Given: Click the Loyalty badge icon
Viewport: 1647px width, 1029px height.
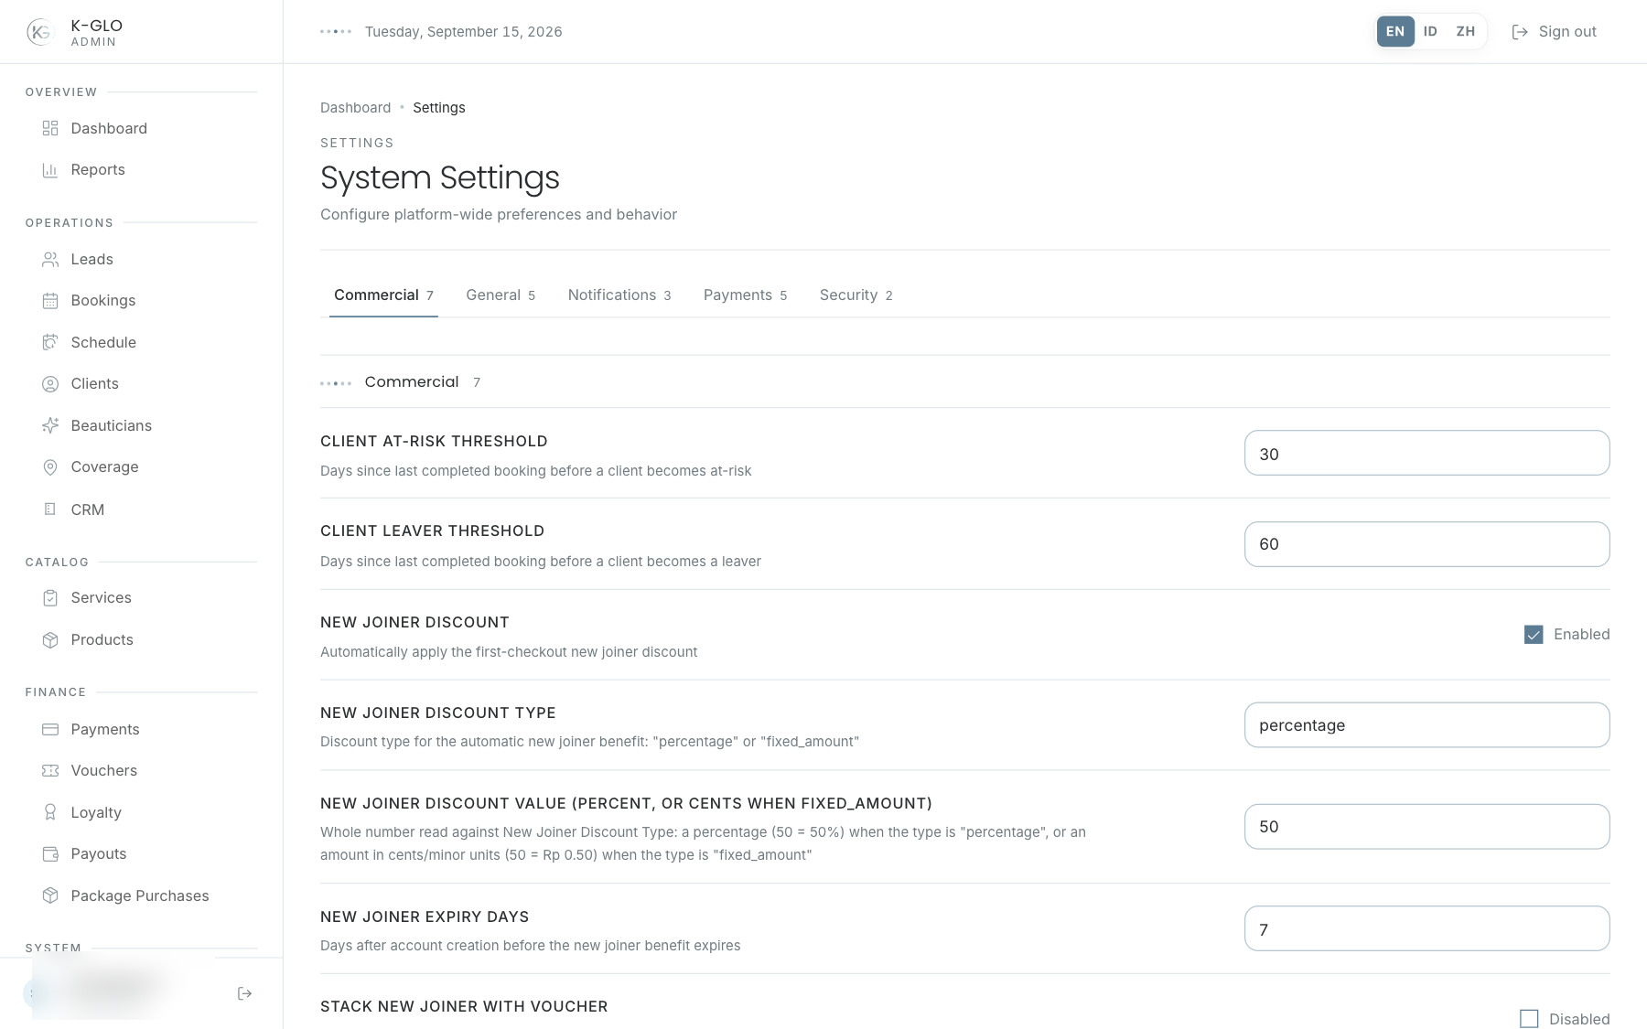Looking at the screenshot, I should (x=50, y=812).
